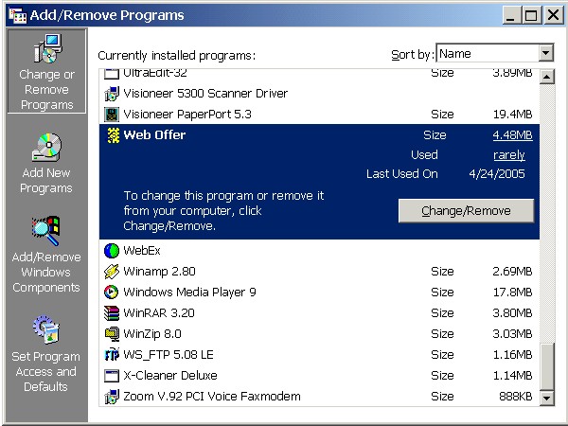The width and height of the screenshot is (568, 426).
Task: Click the 1.16MB size value
Action: [512, 355]
